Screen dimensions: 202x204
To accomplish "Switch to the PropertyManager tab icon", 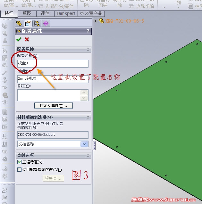I will tap(28, 23).
